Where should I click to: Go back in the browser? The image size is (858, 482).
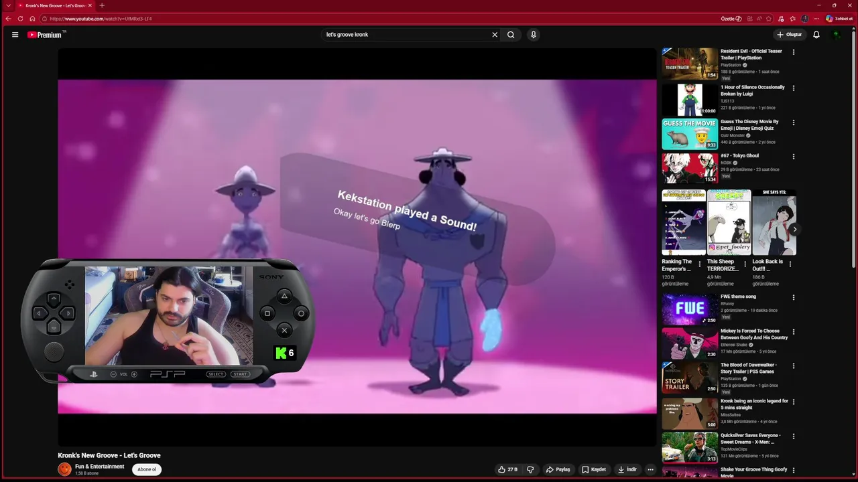pos(8,19)
